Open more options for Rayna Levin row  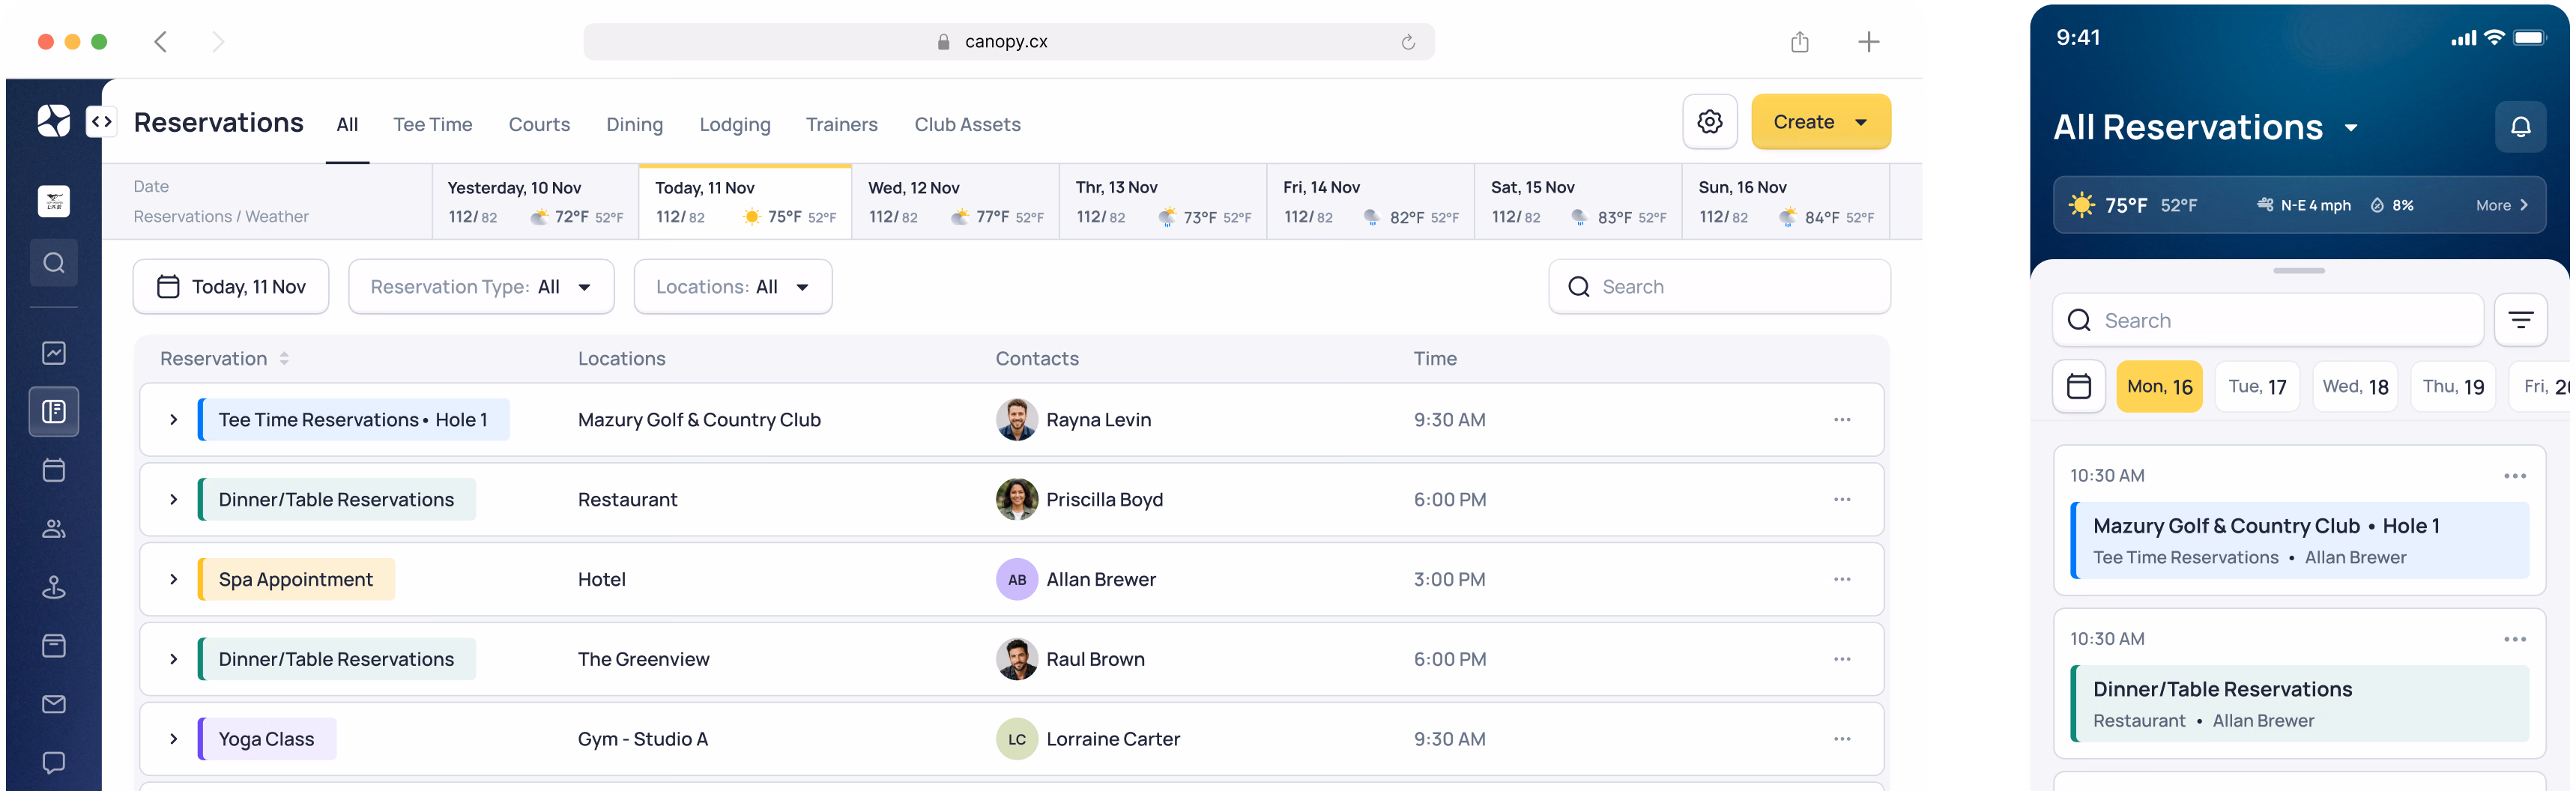[x=1842, y=420]
